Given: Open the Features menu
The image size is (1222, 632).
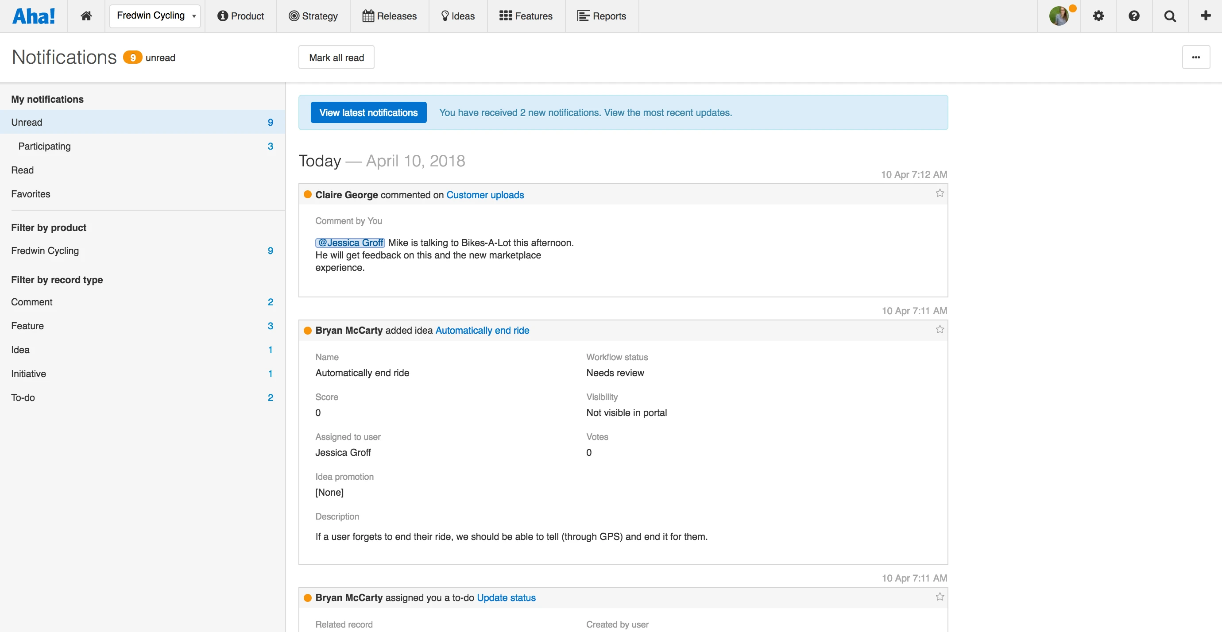Looking at the screenshot, I should click(526, 16).
